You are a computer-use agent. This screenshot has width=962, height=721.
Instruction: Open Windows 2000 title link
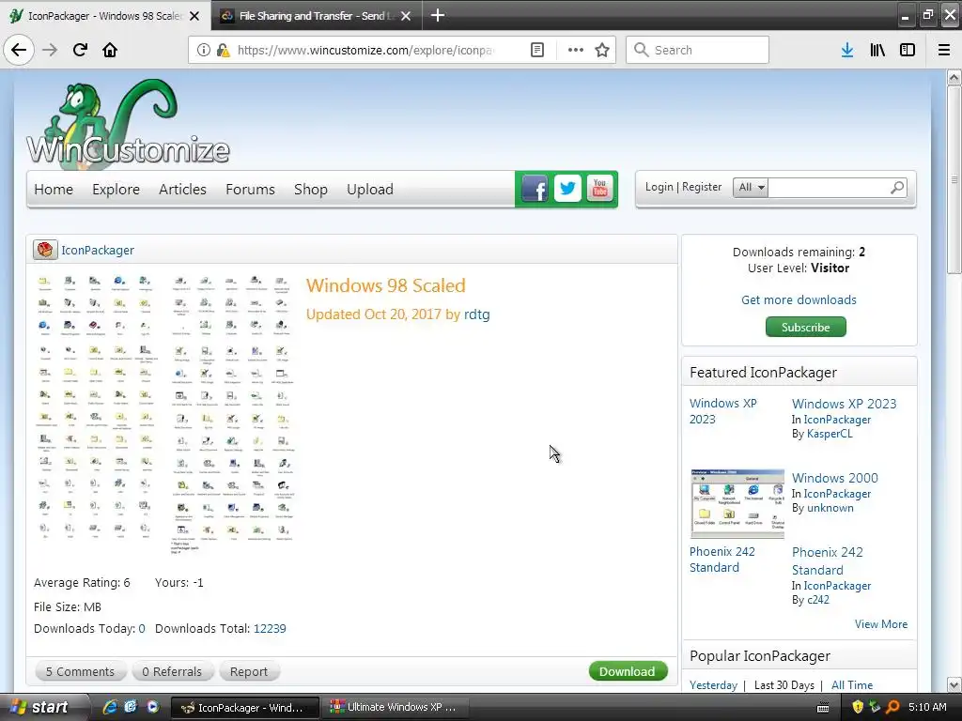coord(835,478)
